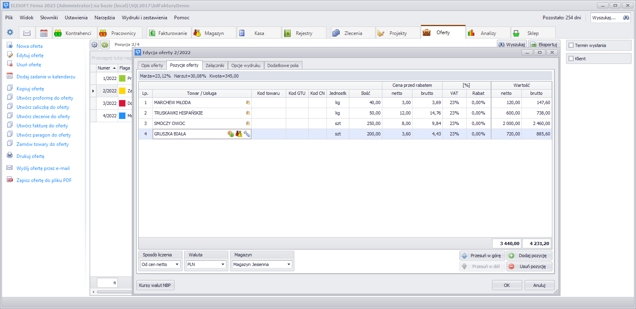Image resolution: width=636 pixels, height=309 pixels.
Task: Click the yellow flag swatch of offer 2/2022
Action: point(122,91)
